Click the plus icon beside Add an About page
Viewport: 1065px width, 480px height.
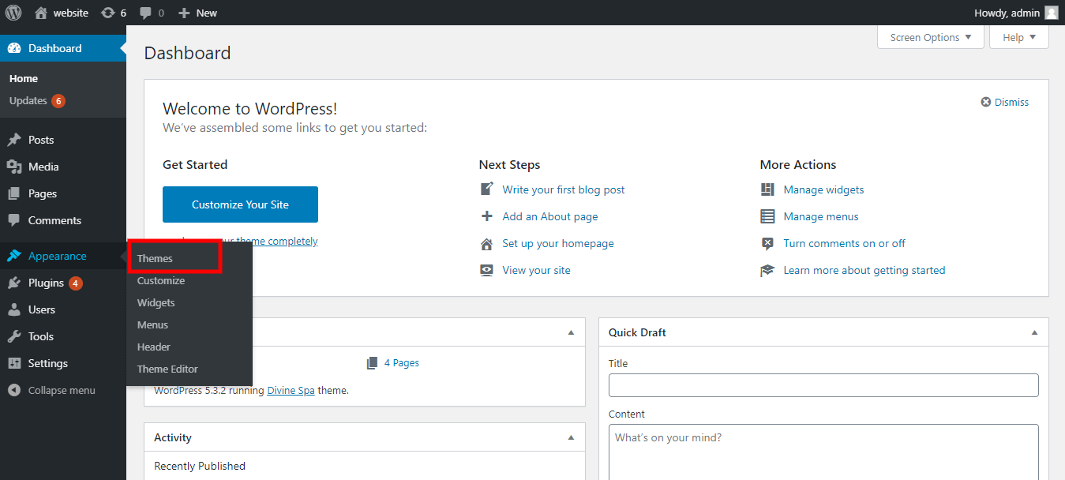click(487, 216)
